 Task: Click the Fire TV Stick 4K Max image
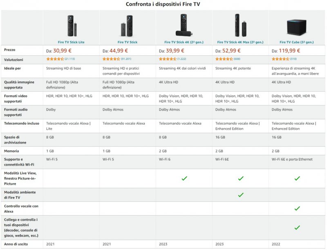coord(240,25)
